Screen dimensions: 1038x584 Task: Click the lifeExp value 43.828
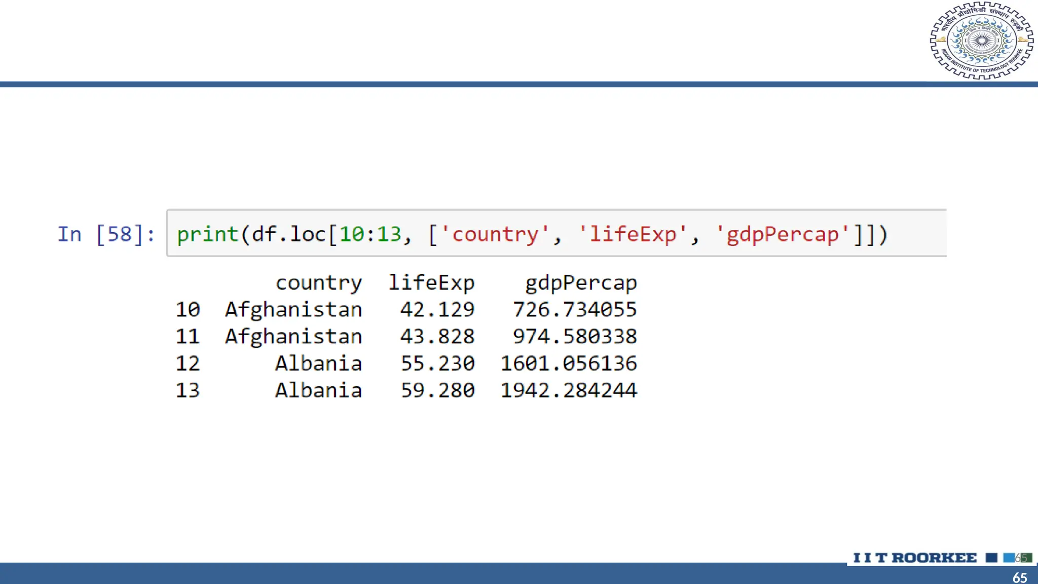click(437, 337)
